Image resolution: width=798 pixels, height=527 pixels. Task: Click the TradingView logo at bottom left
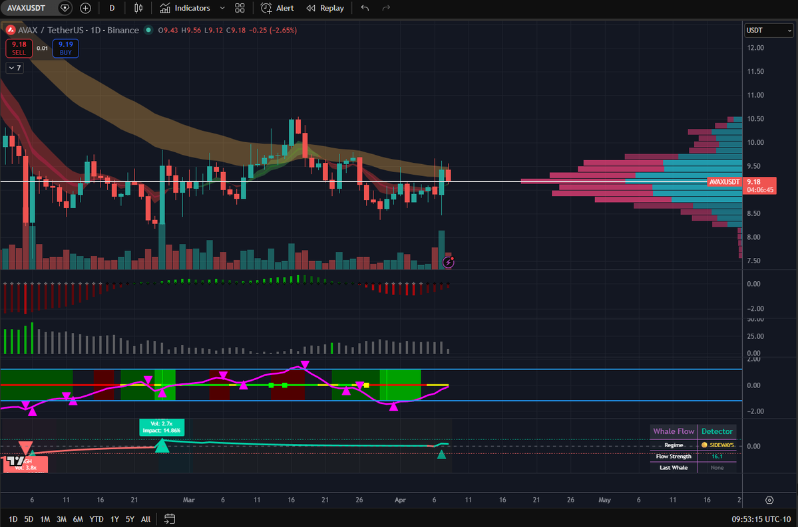tap(16, 461)
